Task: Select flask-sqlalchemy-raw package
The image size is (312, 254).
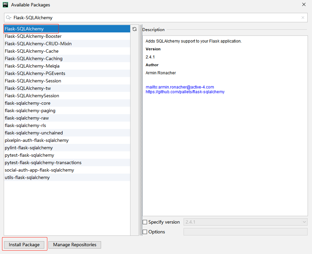Action: point(67,118)
